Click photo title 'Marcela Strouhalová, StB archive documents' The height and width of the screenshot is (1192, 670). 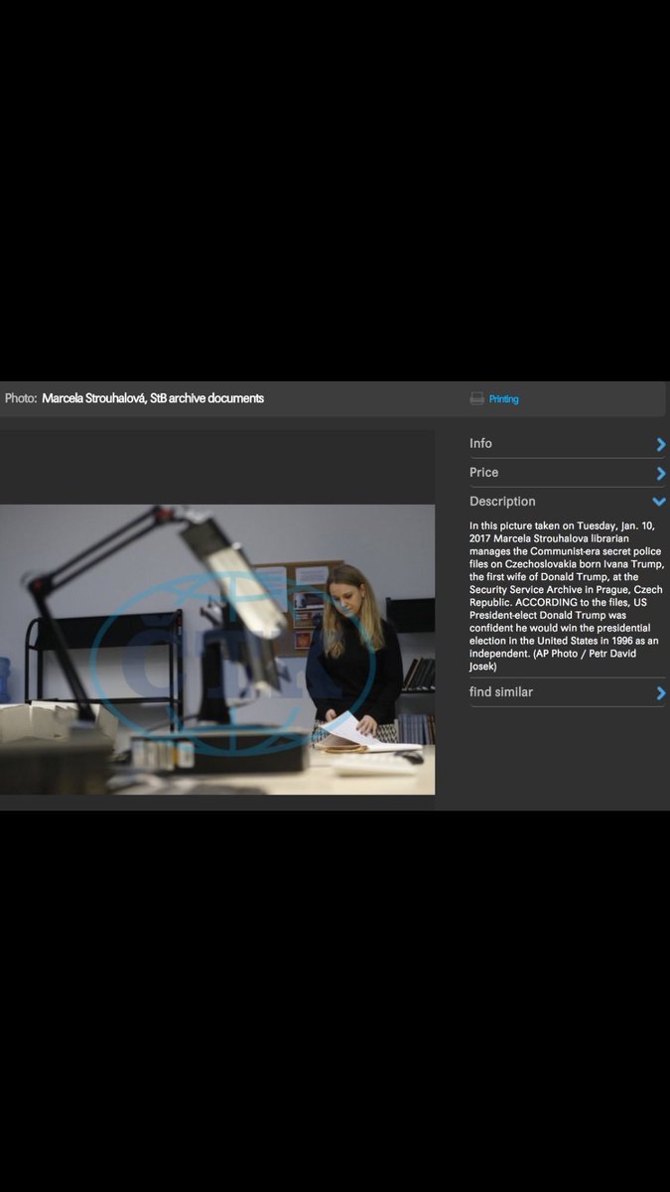153,398
